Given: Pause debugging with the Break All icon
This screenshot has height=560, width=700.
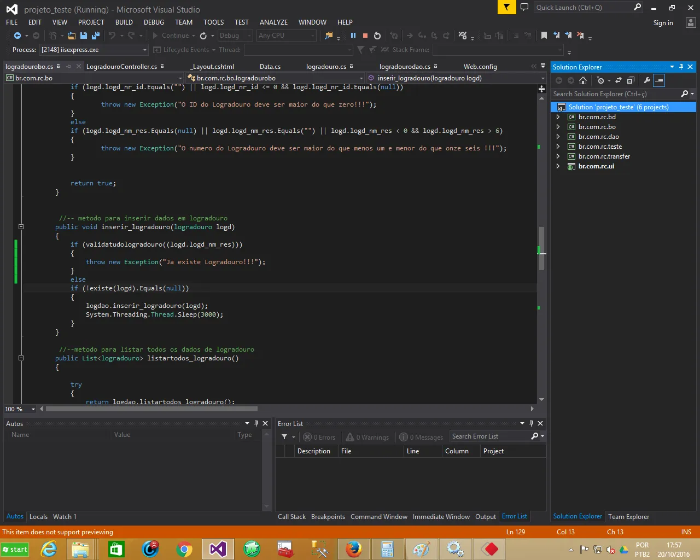Looking at the screenshot, I should [x=353, y=36].
